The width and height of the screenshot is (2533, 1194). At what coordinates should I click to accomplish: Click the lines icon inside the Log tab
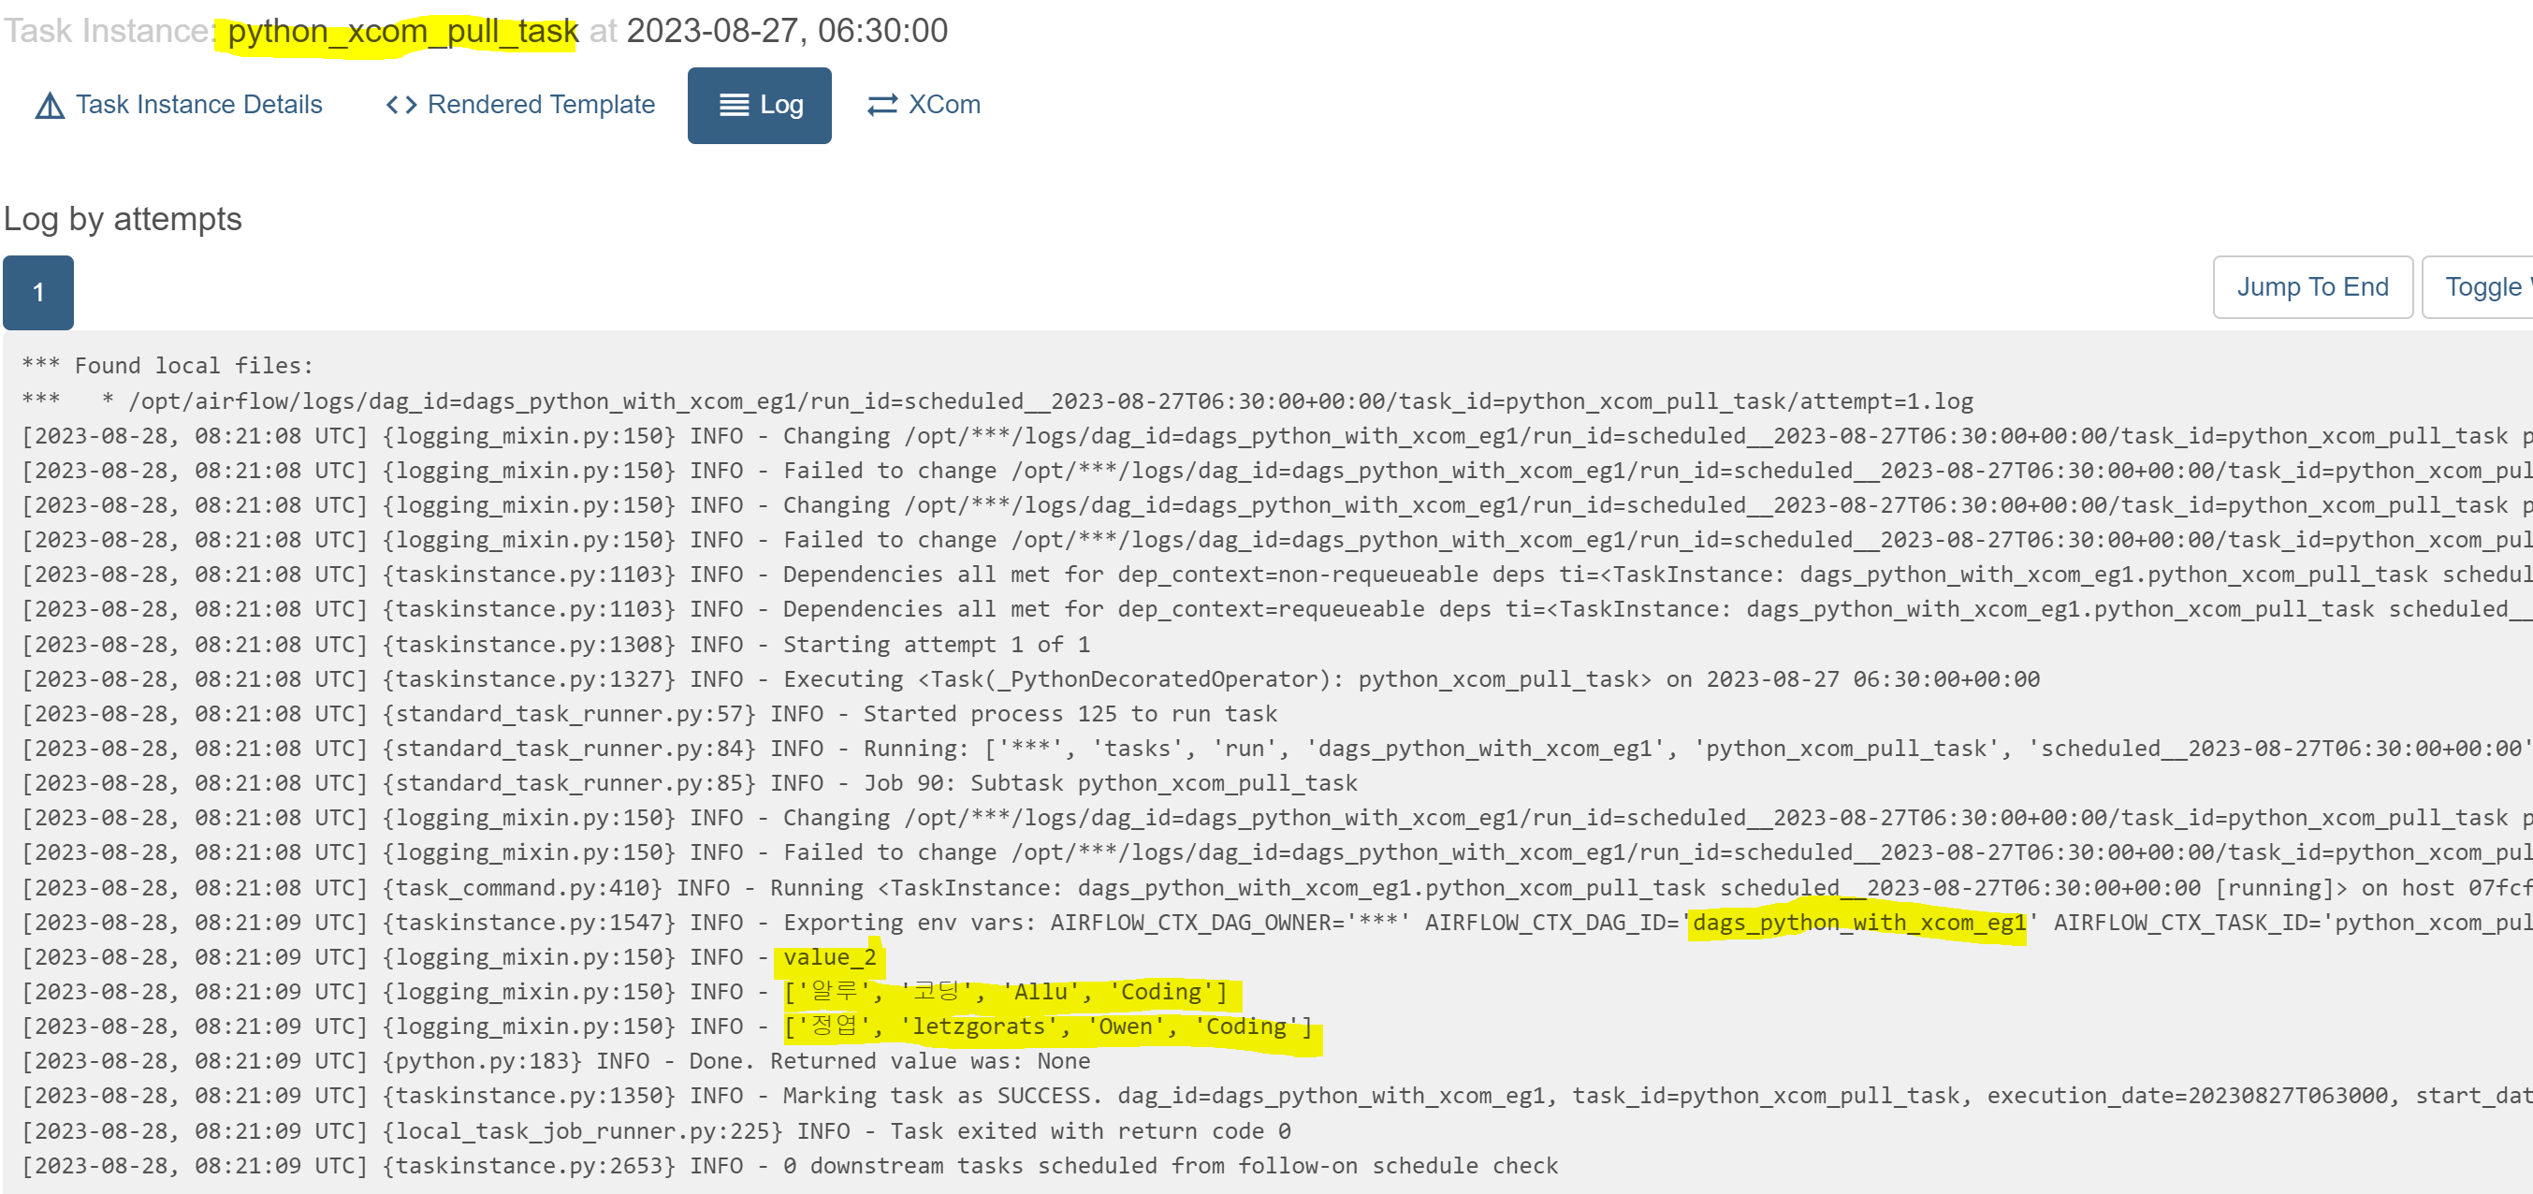pos(734,105)
